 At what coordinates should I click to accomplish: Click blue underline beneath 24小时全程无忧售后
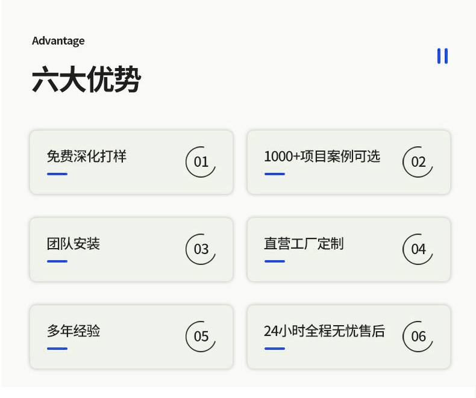click(x=274, y=349)
